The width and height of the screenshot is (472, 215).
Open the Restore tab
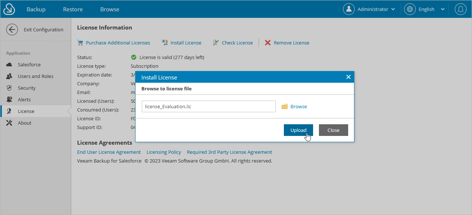(x=73, y=9)
